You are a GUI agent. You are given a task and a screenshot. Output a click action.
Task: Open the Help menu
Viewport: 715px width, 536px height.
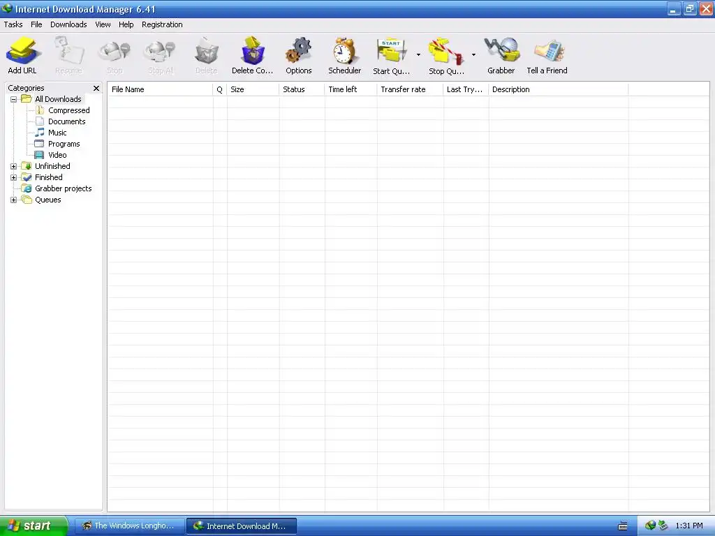coord(126,24)
